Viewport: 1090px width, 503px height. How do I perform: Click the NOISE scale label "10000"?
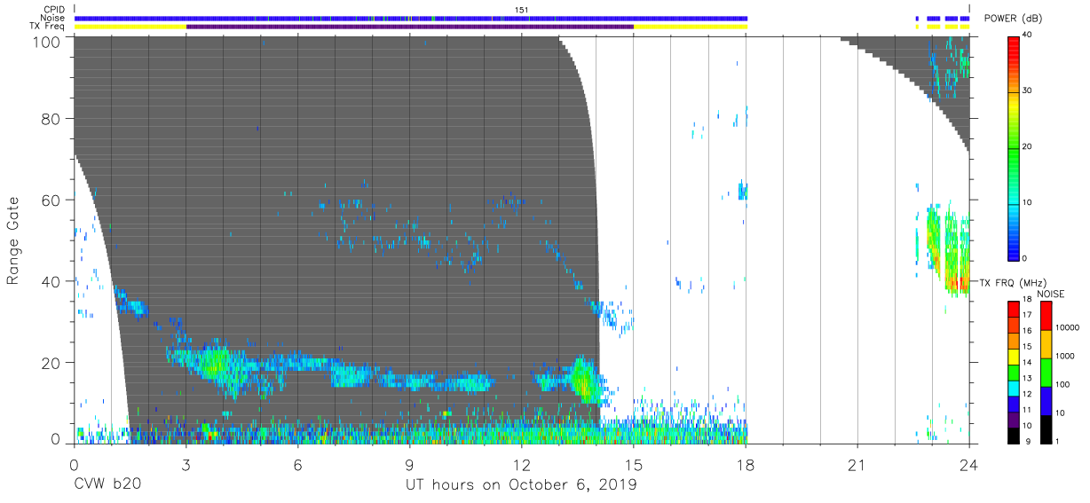[1069, 327]
